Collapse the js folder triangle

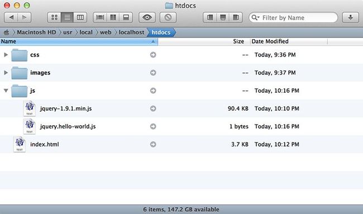pos(6,91)
